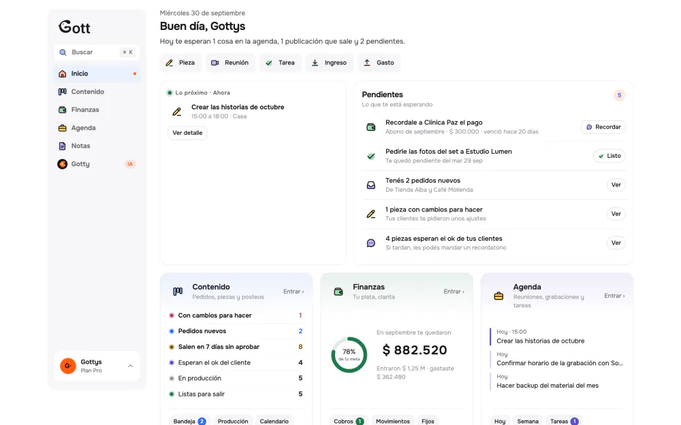Click the search magnifier icon
The image size is (681, 425).
tap(63, 52)
